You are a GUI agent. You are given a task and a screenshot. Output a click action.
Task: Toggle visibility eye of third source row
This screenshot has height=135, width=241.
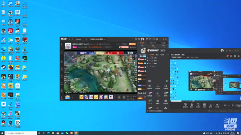[148, 64]
